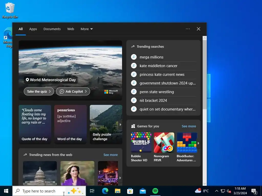
Task: Switch to the Web tab
Action: [71, 29]
